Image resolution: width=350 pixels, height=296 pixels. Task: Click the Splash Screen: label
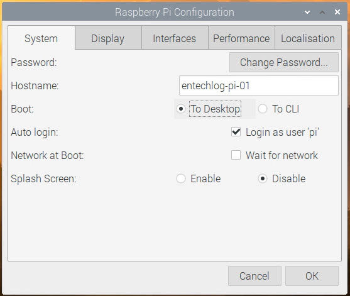(x=43, y=178)
